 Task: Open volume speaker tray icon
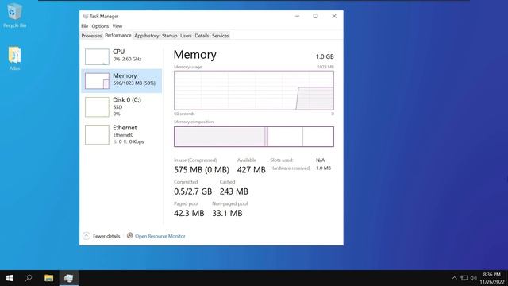(473, 278)
